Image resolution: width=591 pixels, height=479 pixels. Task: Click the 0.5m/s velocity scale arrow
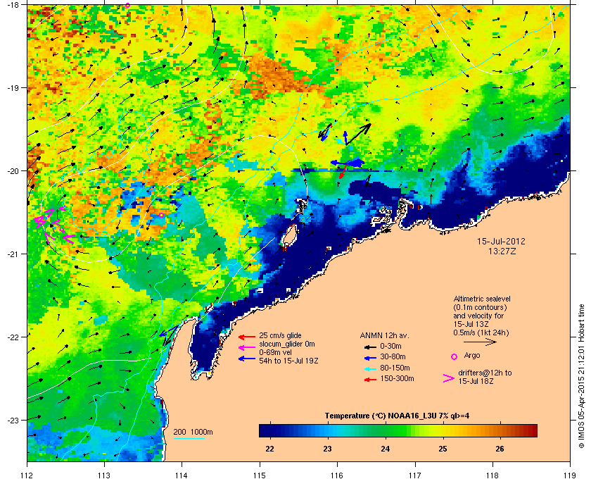[x=480, y=342]
